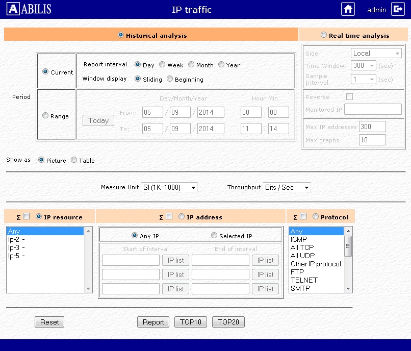Viewport: 411px width, 351px height.
Task: Click the Max graphs input field
Action: point(372,140)
